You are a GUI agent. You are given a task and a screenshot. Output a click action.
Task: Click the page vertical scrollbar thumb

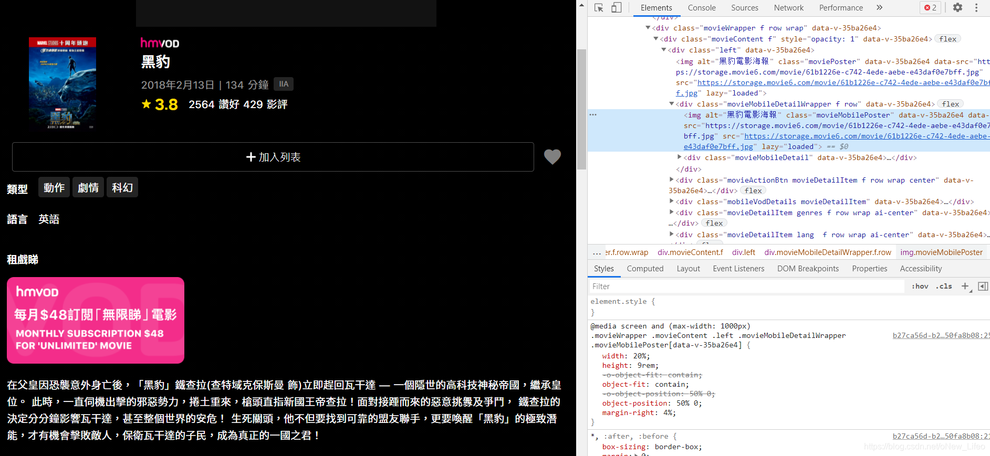[581, 109]
